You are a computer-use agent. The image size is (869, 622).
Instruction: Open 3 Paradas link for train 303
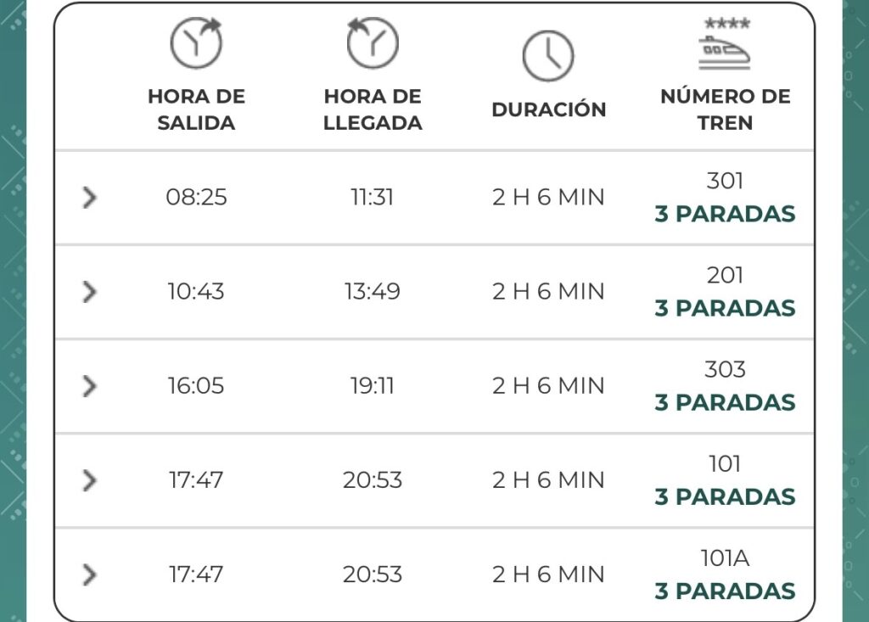click(x=725, y=402)
